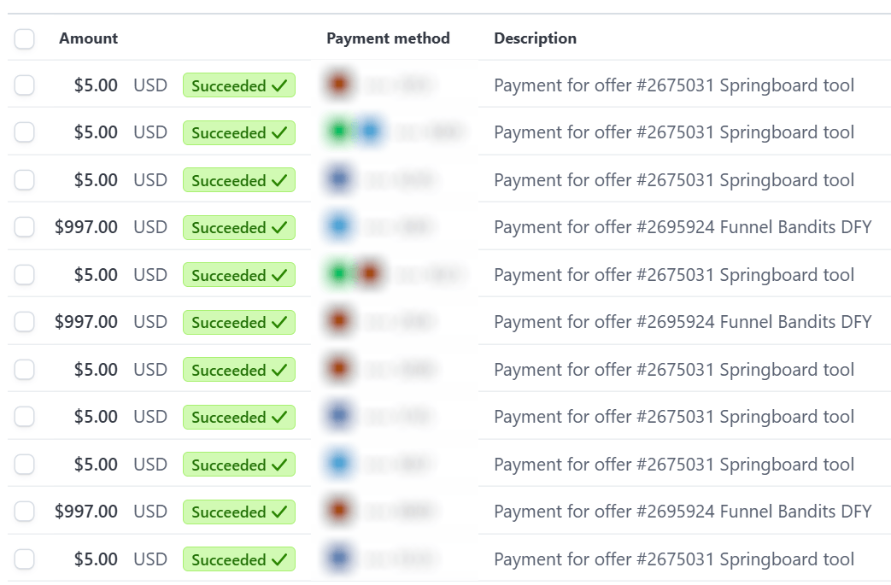The height and width of the screenshot is (585, 891).
Task: Click the green and red payment method icons
Action: [x=354, y=274]
